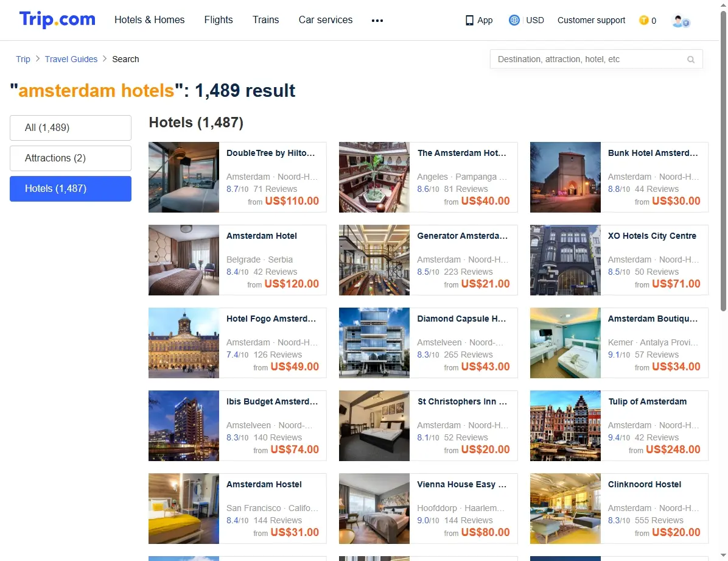This screenshot has height=561, width=728.
Task: Click the US$21.00 Generator price
Action: (x=485, y=283)
